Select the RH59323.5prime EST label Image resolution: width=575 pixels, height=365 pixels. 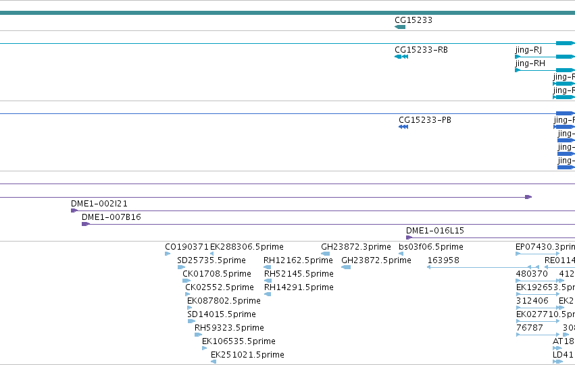click(x=229, y=328)
